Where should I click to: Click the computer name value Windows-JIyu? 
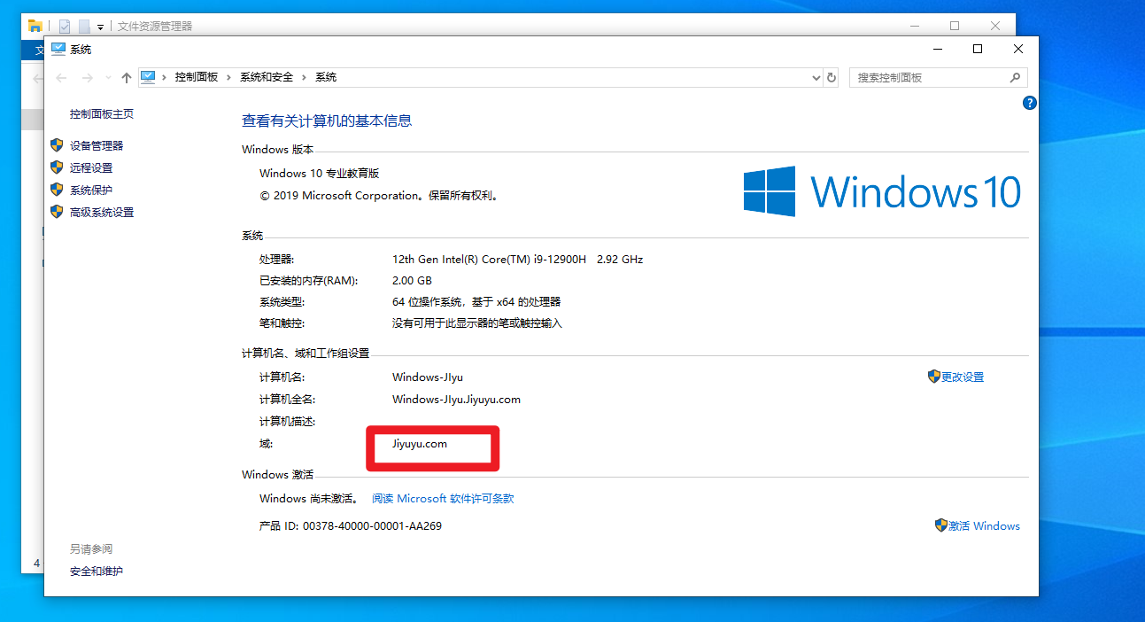point(428,377)
